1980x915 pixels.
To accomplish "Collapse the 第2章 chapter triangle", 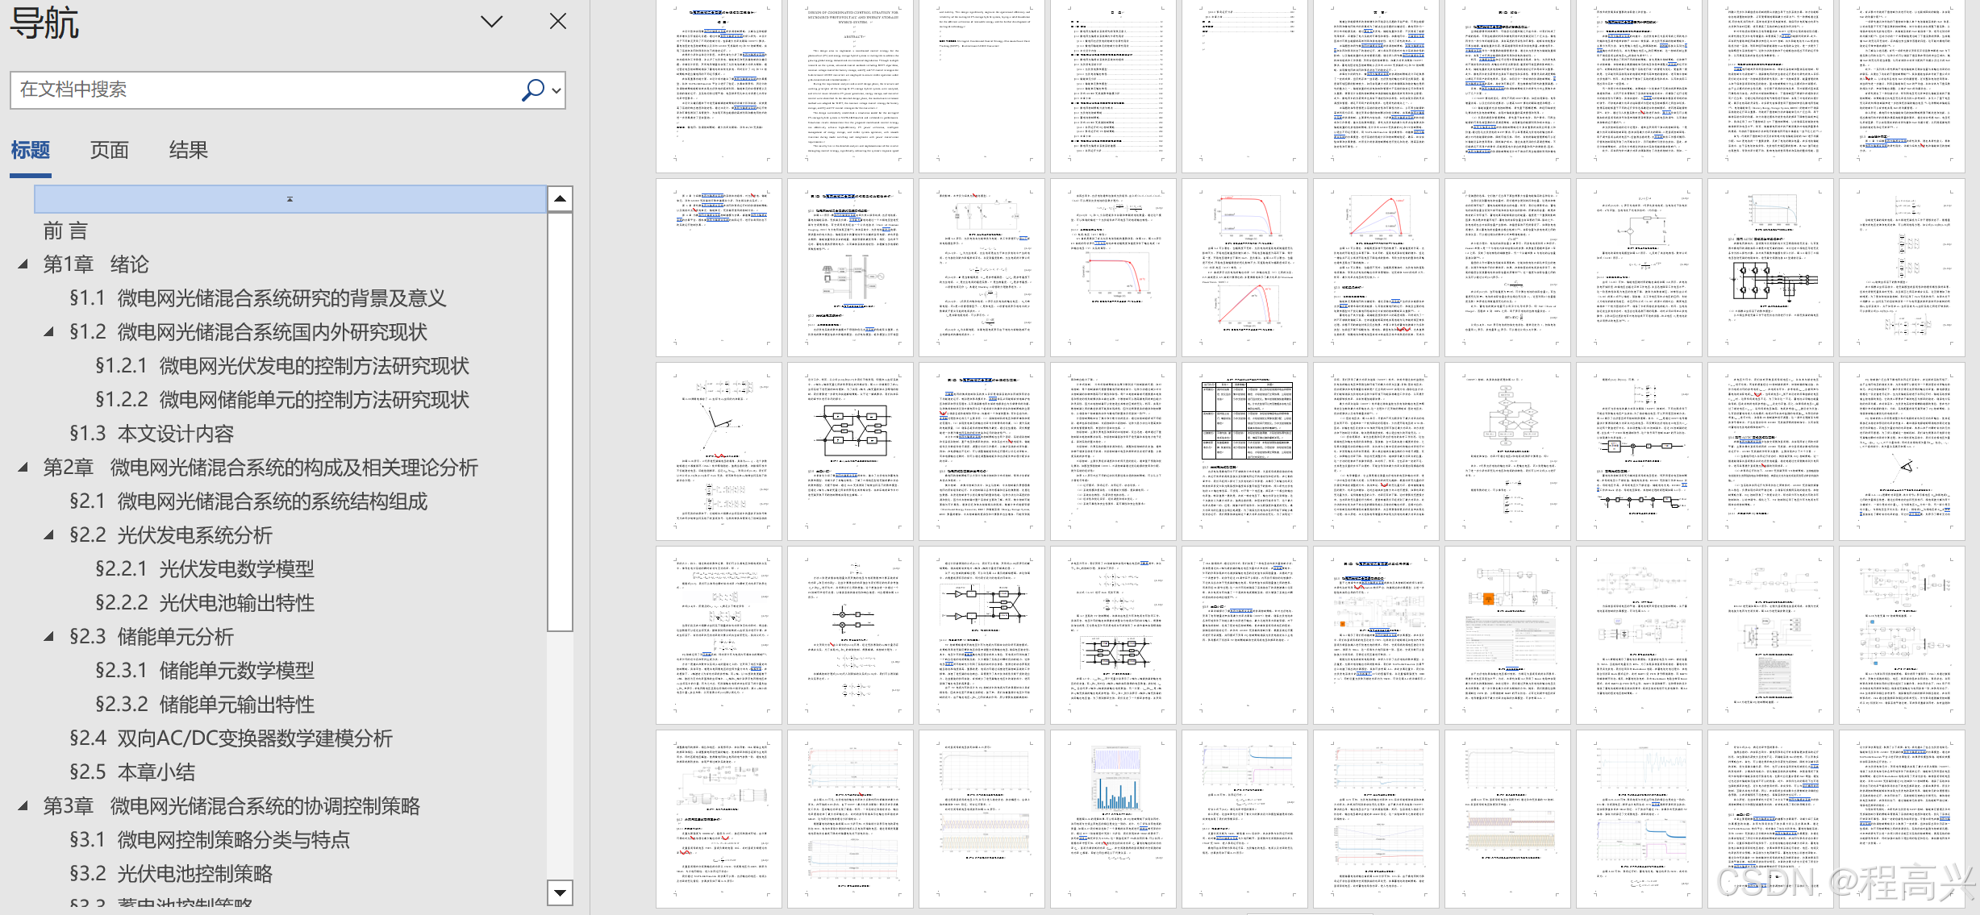I will (23, 468).
